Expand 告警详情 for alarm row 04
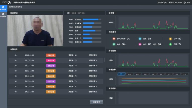 [x=93, y=71]
